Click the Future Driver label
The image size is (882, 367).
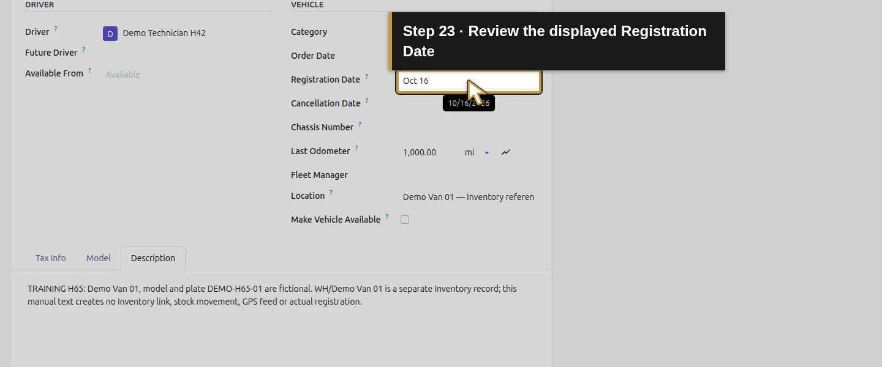(x=51, y=53)
